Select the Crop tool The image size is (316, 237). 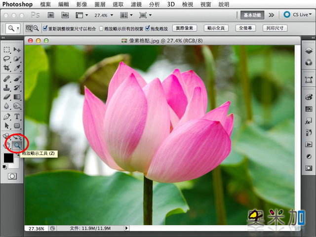coord(6,68)
